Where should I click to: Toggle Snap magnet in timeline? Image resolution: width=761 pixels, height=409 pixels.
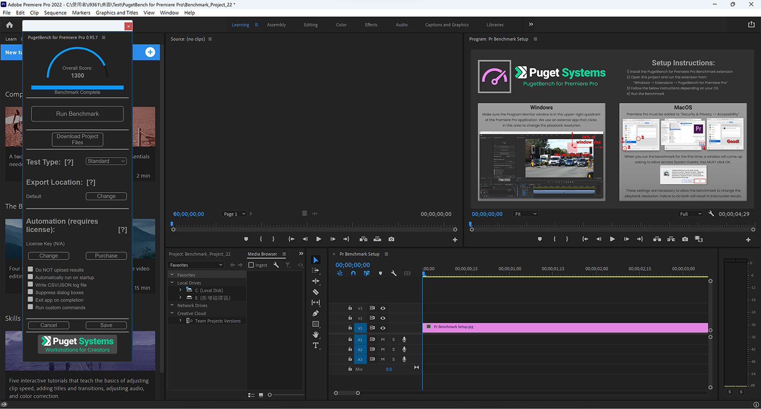click(x=353, y=273)
